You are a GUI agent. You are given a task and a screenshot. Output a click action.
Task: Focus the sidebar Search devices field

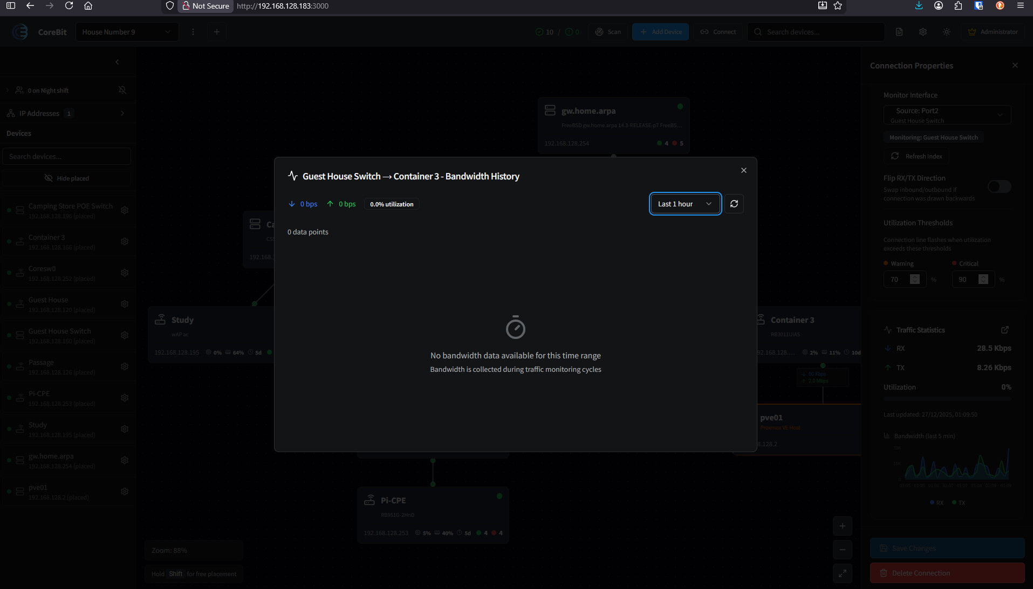[67, 156]
